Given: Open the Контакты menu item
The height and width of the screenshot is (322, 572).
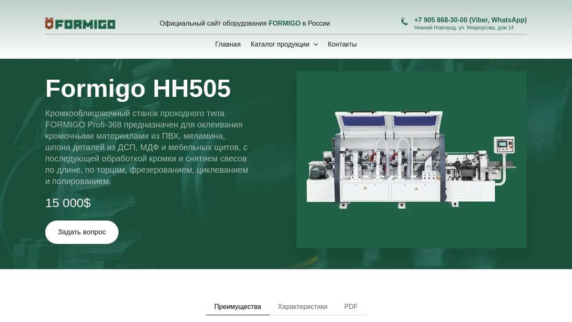Looking at the screenshot, I should [x=342, y=44].
